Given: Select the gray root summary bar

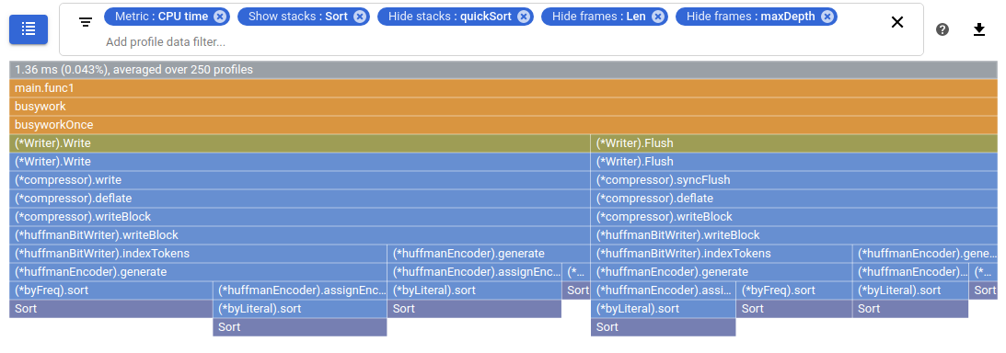Looking at the screenshot, I should (503, 70).
